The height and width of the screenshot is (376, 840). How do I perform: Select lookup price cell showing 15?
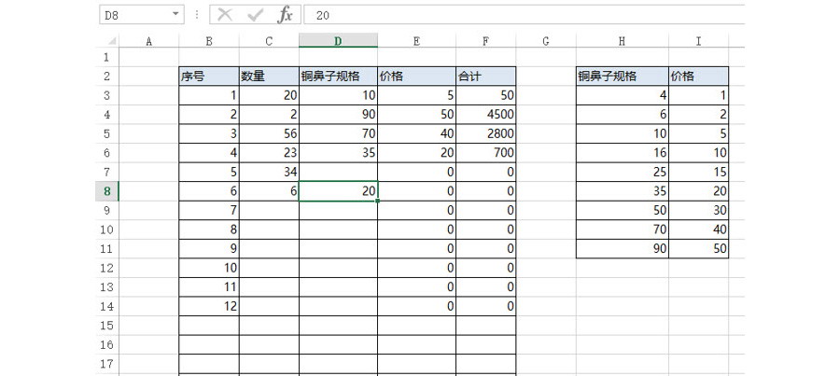pos(698,172)
